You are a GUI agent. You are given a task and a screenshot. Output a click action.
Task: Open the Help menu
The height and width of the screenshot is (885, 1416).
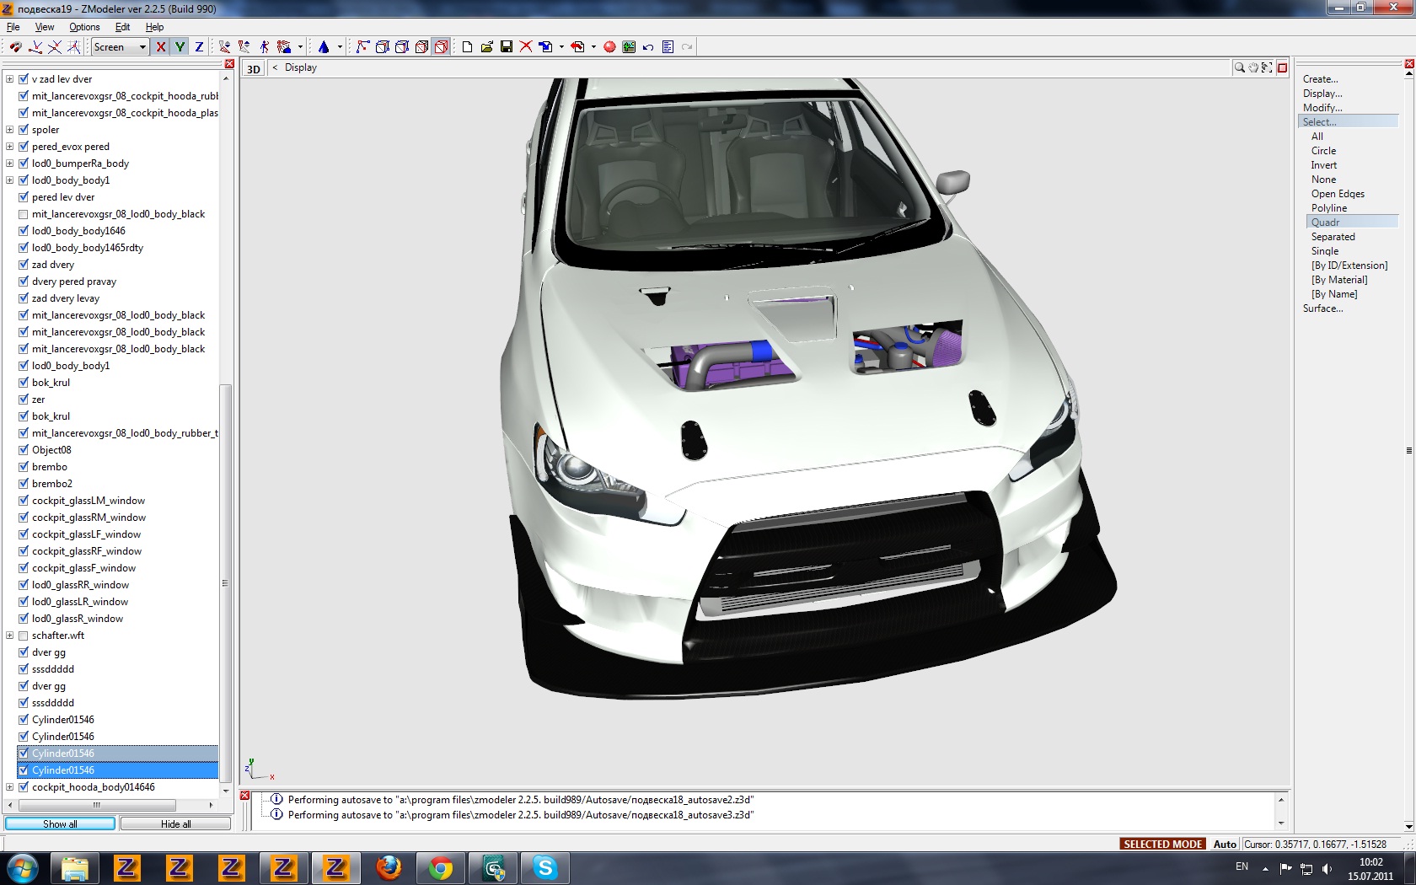(x=154, y=27)
